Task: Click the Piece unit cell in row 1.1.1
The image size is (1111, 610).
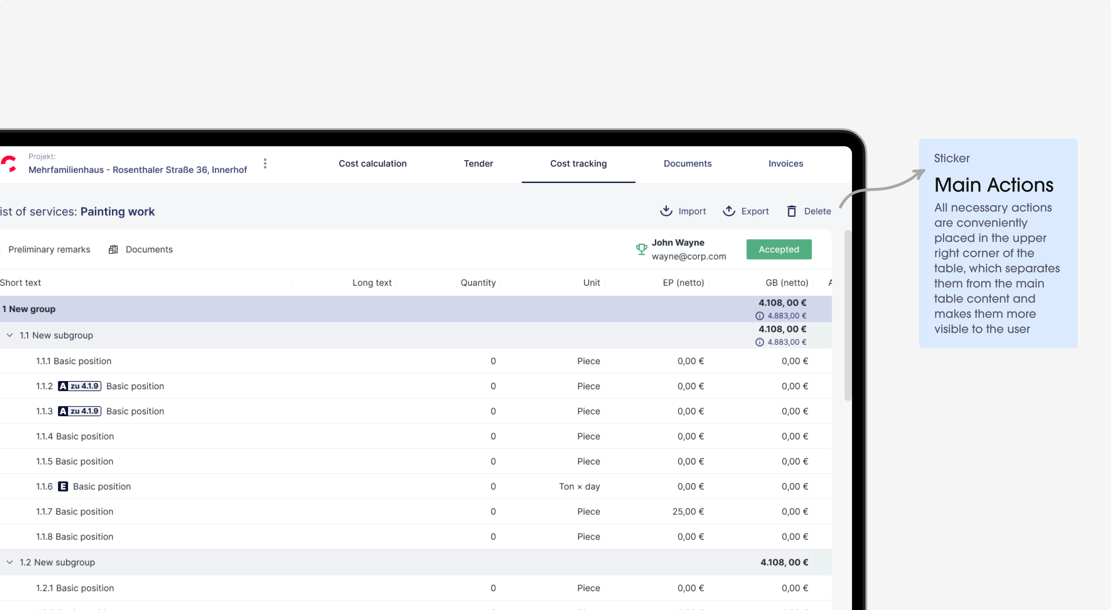Action: 588,361
